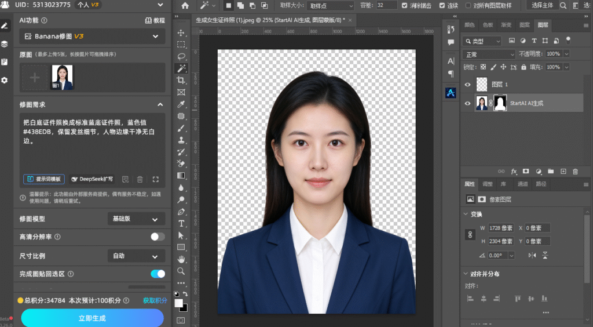The image size is (593, 327).
Task: Select the Eraser tool
Action: pos(181,164)
